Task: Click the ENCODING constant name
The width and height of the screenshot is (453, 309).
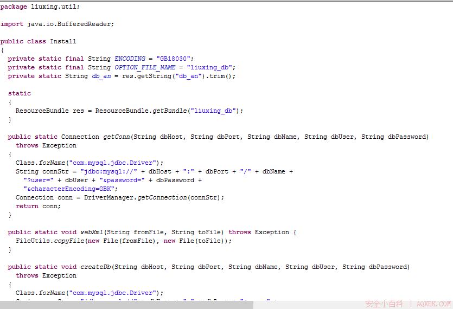Action: coord(130,59)
